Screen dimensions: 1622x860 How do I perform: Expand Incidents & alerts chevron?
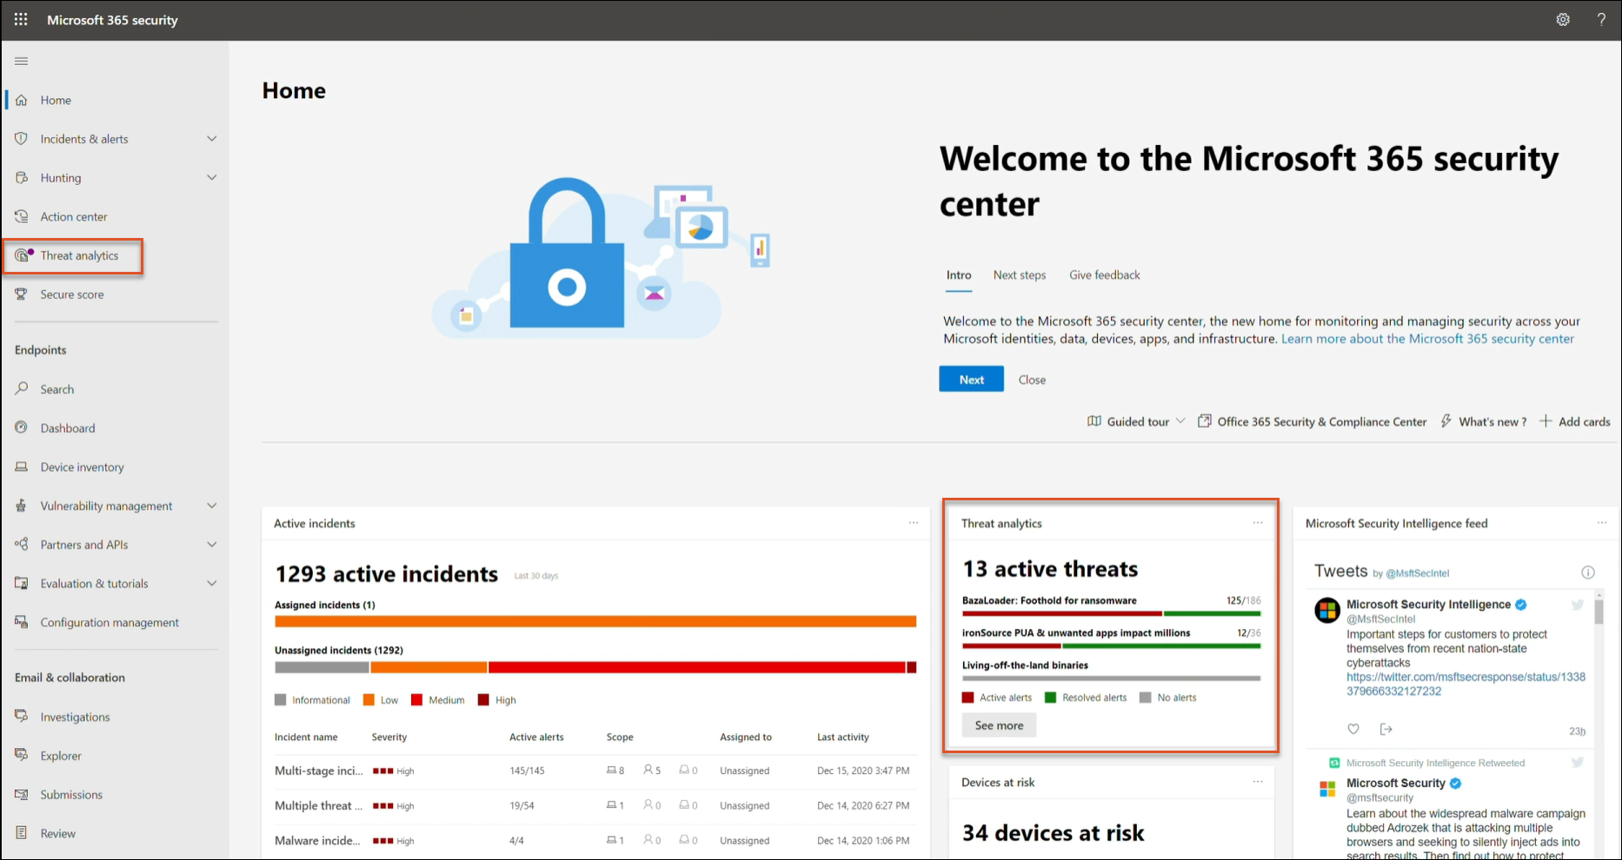point(212,139)
